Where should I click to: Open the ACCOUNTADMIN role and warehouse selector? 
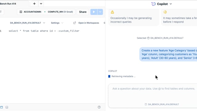point(46,12)
